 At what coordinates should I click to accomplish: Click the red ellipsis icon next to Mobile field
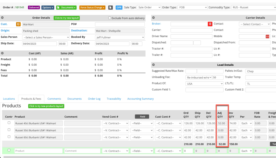click(x=268, y=36)
